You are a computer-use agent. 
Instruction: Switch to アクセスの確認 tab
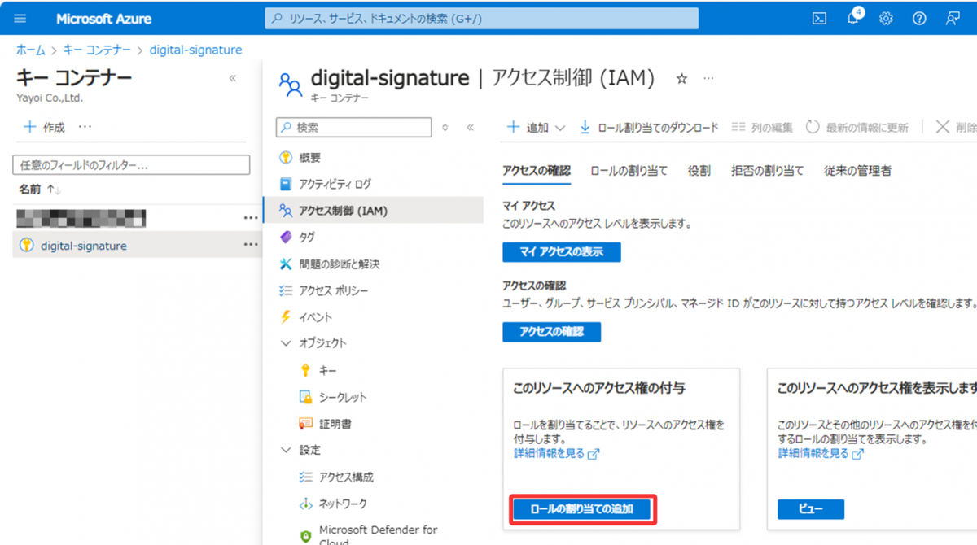[537, 170]
